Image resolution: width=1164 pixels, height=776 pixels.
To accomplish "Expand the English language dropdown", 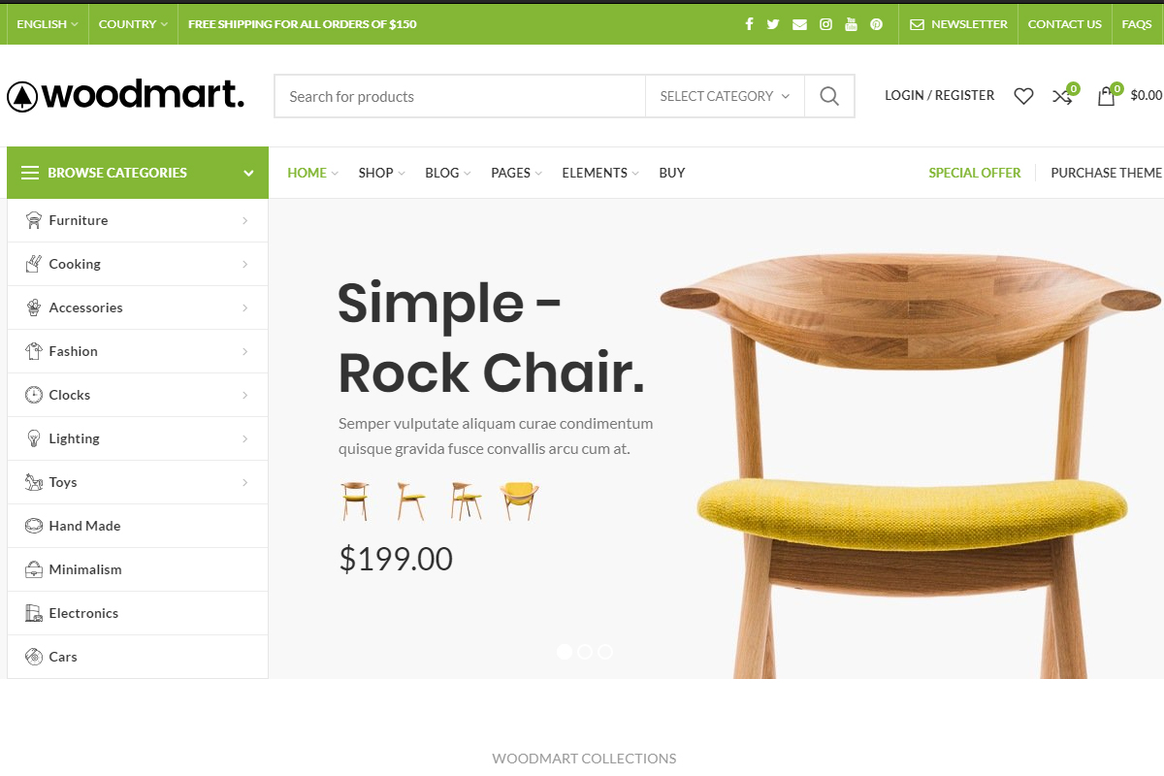I will pos(48,24).
